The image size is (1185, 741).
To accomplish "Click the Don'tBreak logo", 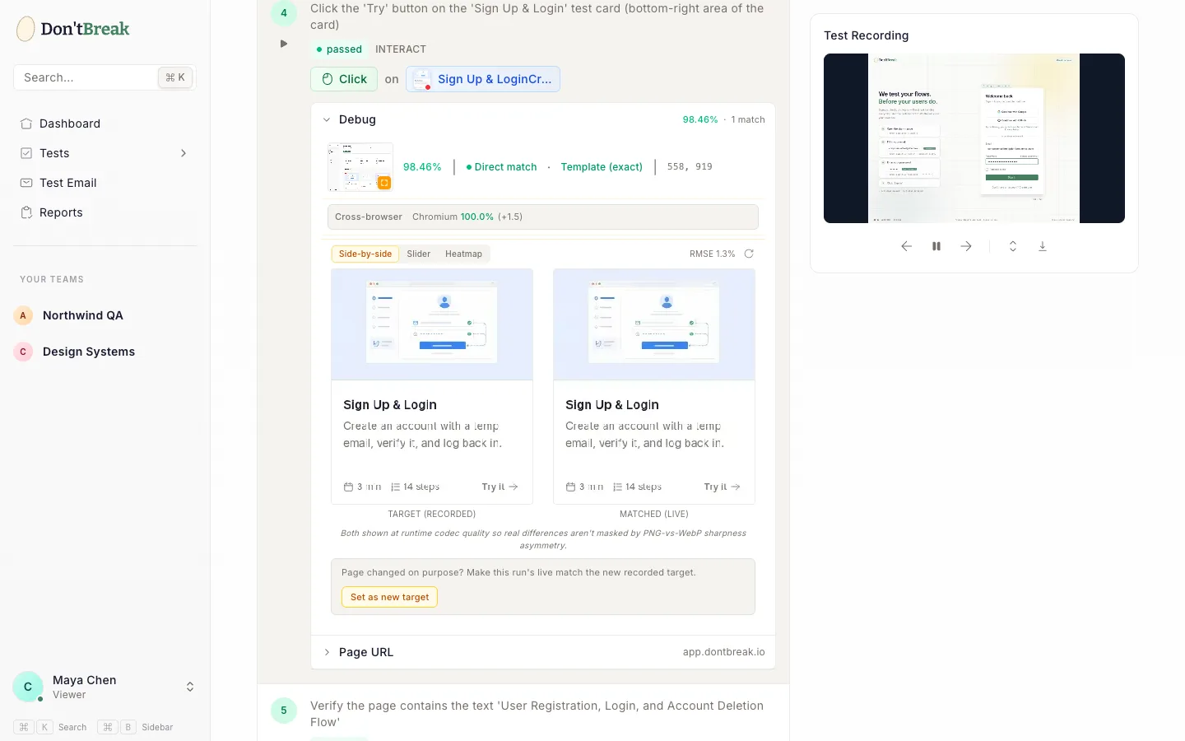I will (73, 29).
